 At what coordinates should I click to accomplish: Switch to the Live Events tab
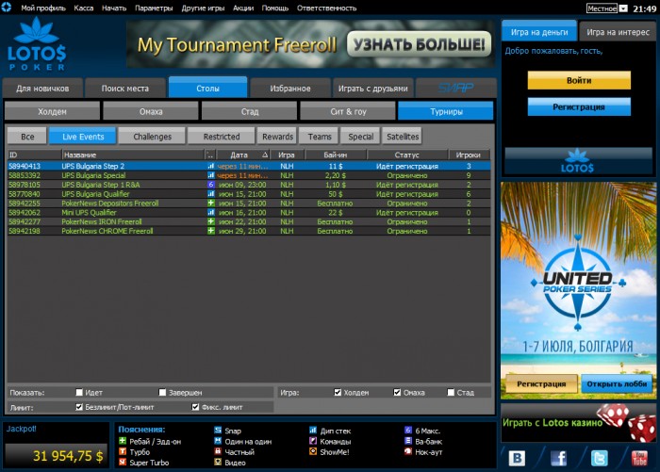click(x=83, y=137)
